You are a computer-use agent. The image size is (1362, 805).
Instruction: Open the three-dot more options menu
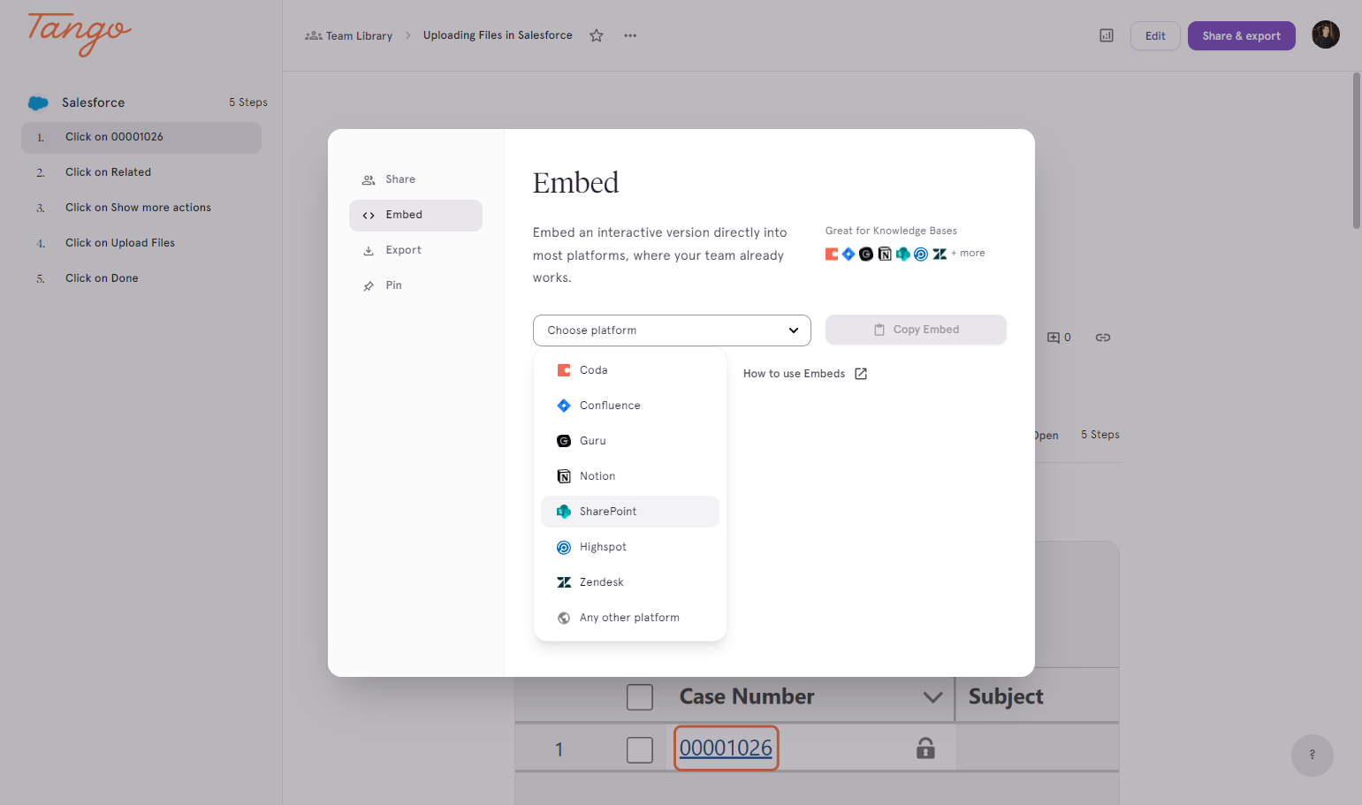point(630,35)
